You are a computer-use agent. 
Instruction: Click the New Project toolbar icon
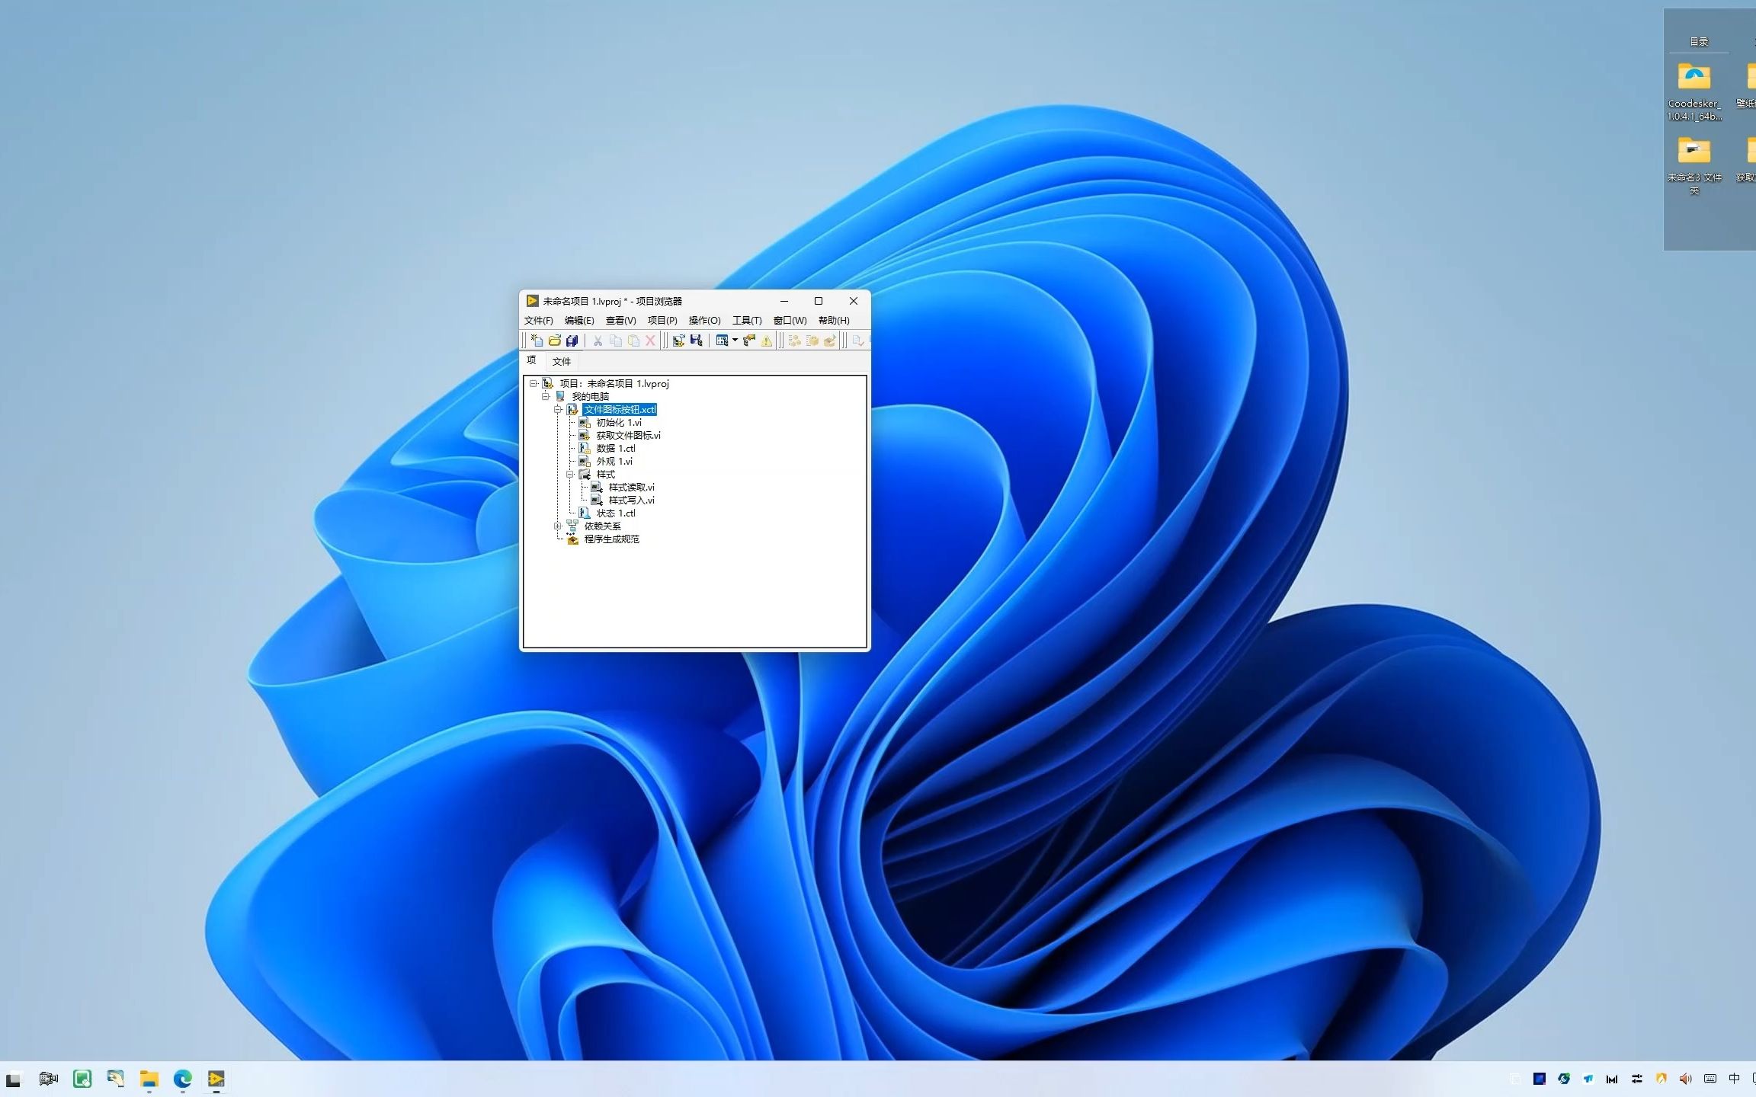pyautogui.click(x=537, y=341)
